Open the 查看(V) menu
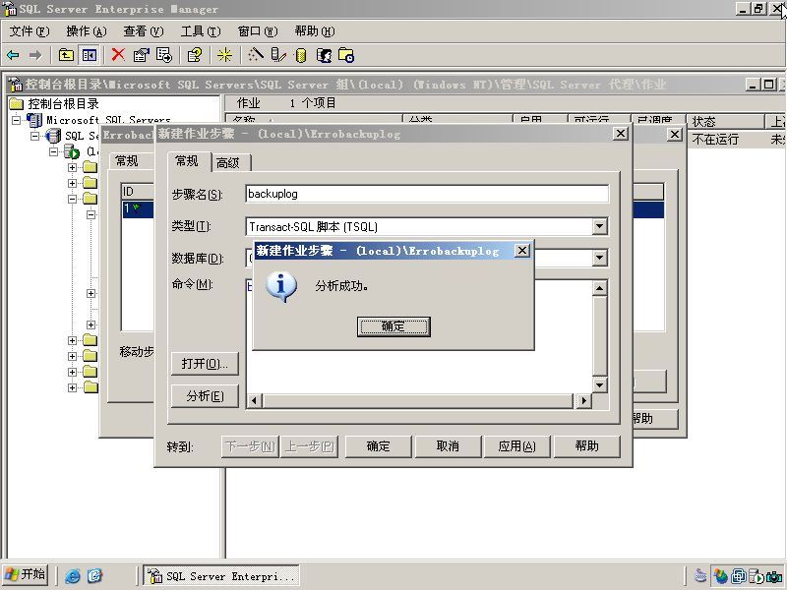This screenshot has width=787, height=590. [144, 31]
